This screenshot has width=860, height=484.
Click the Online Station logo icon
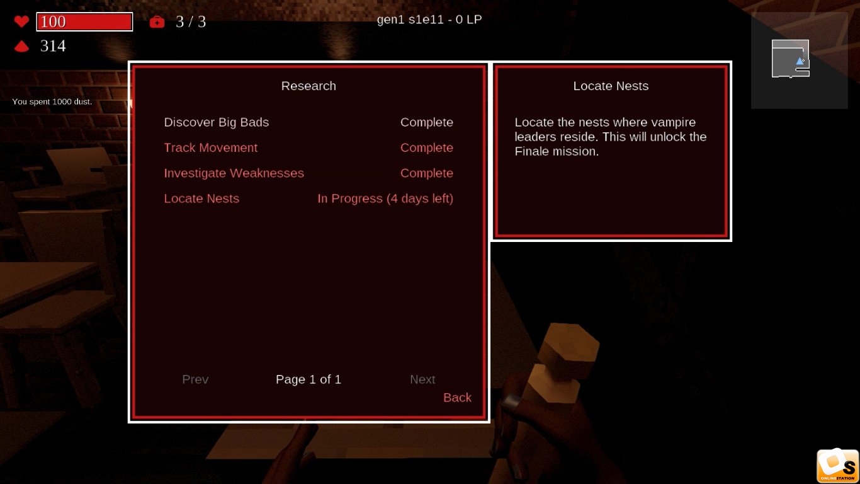pyautogui.click(x=837, y=466)
